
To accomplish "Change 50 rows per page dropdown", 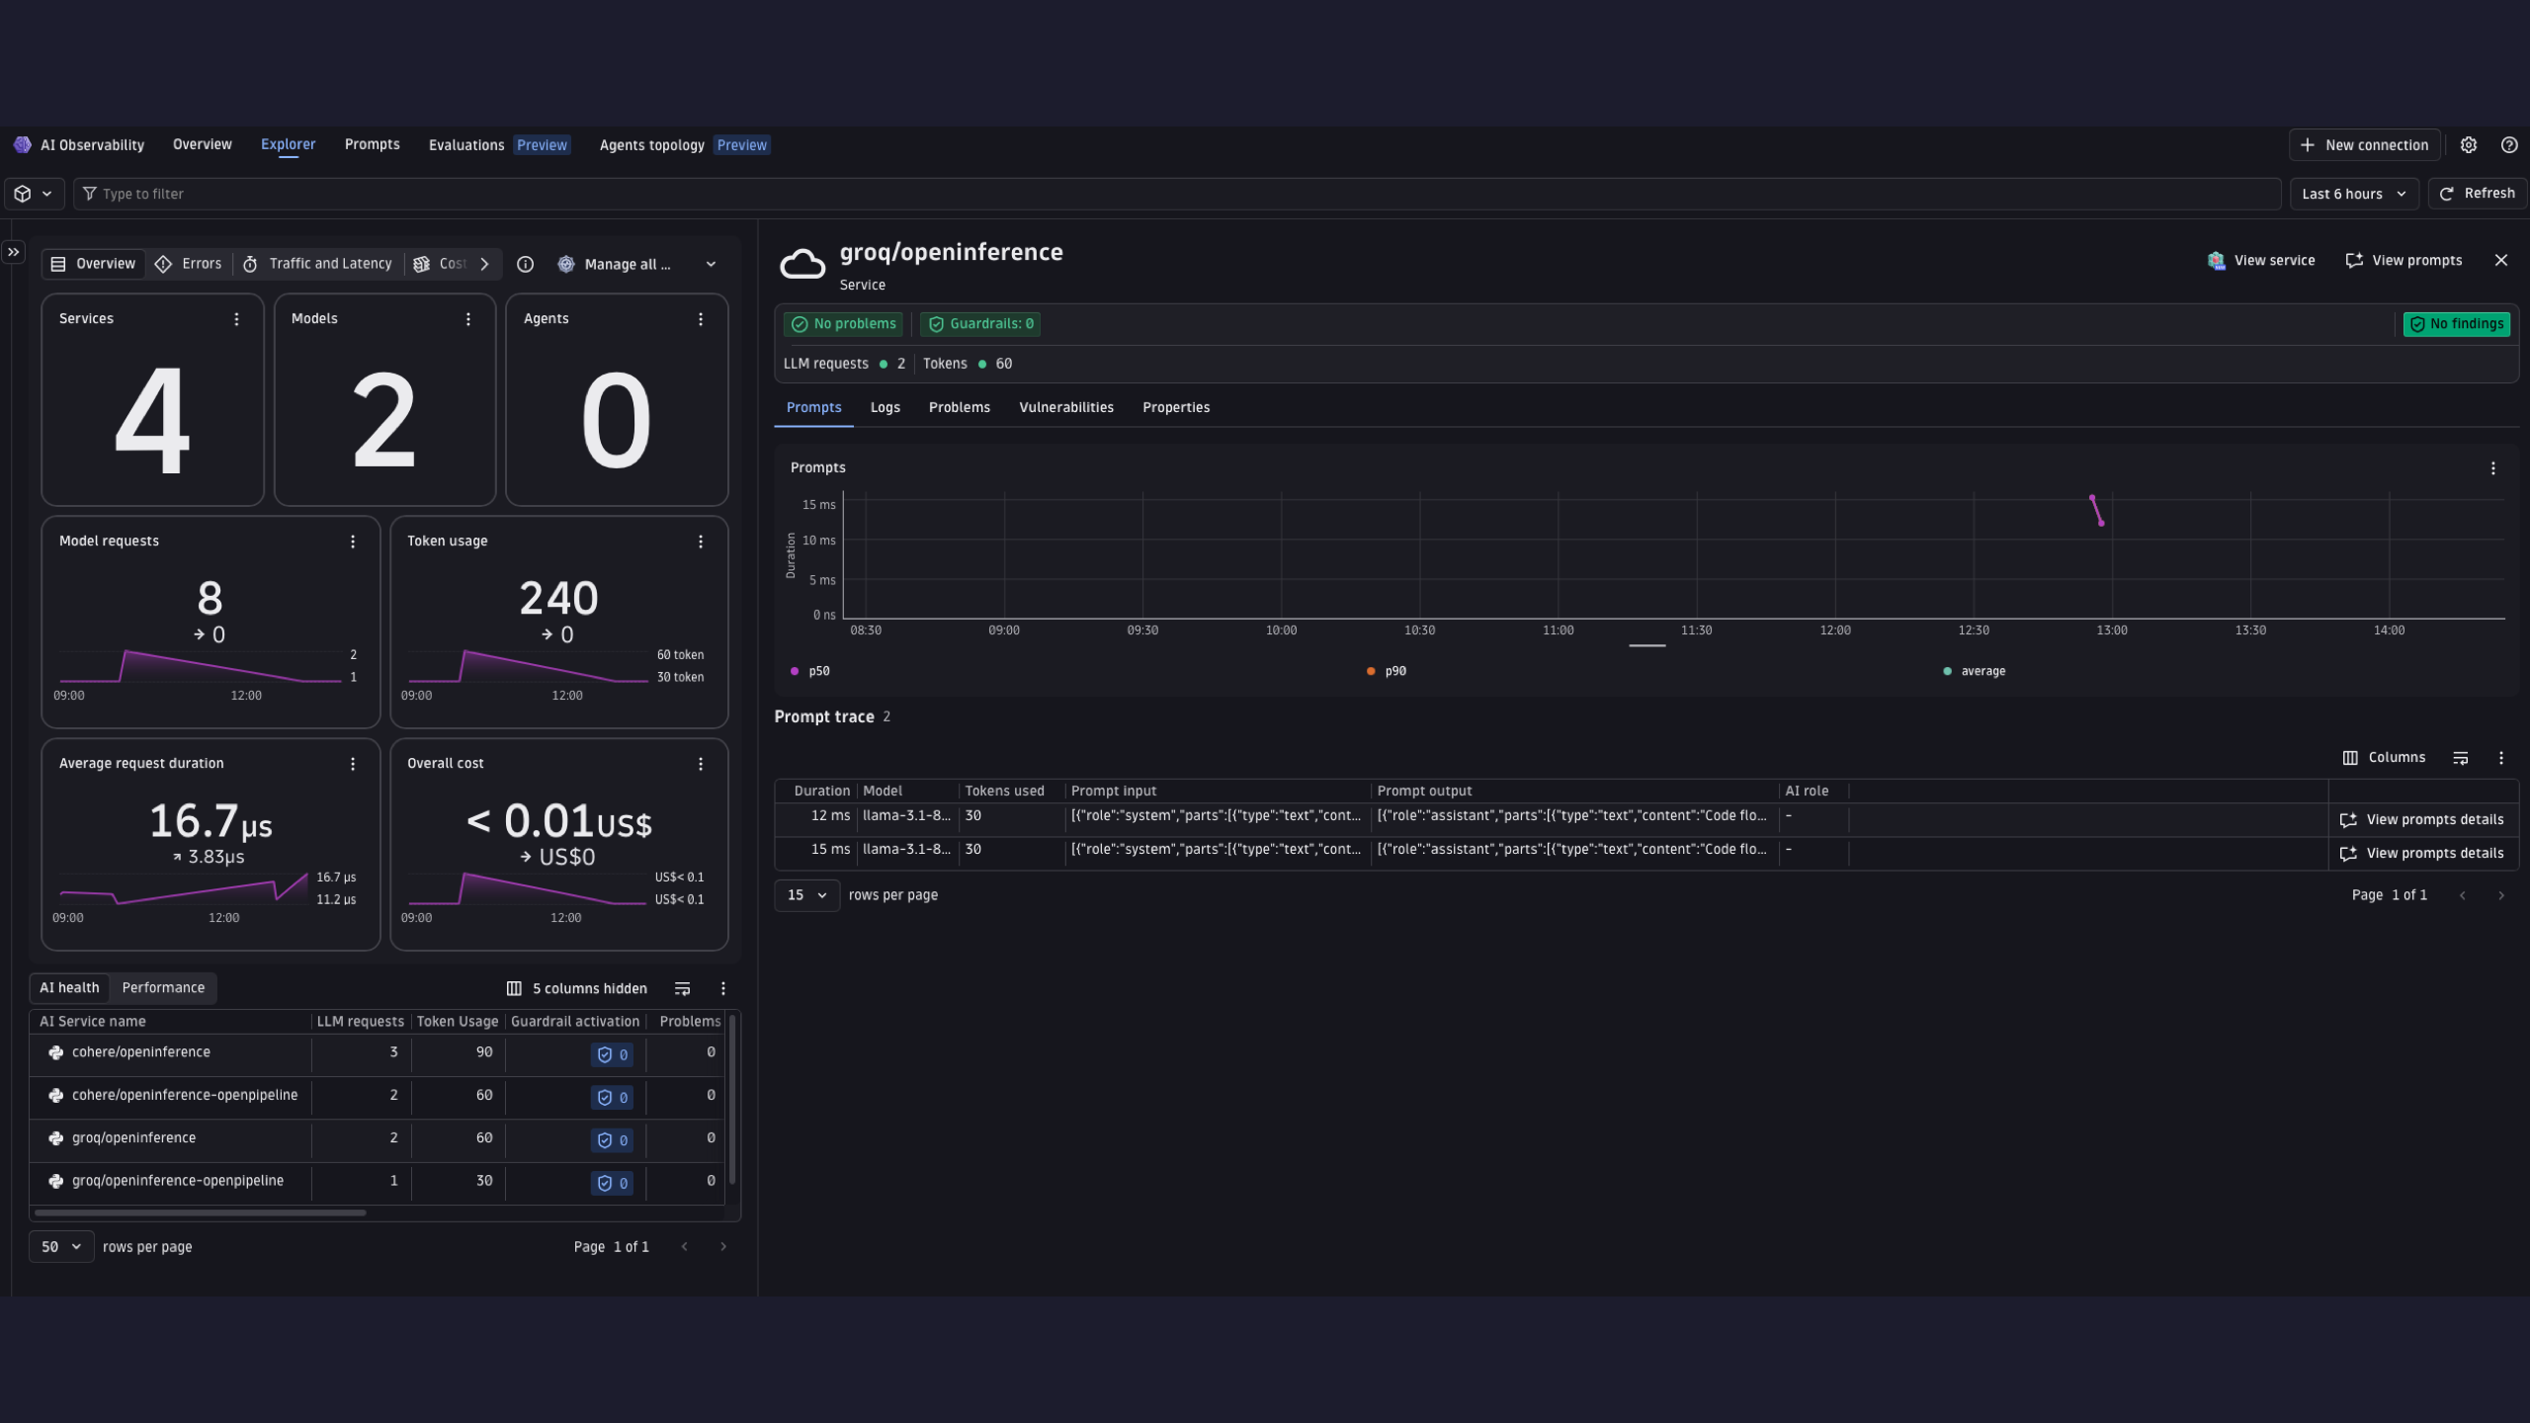I will click(x=61, y=1247).
